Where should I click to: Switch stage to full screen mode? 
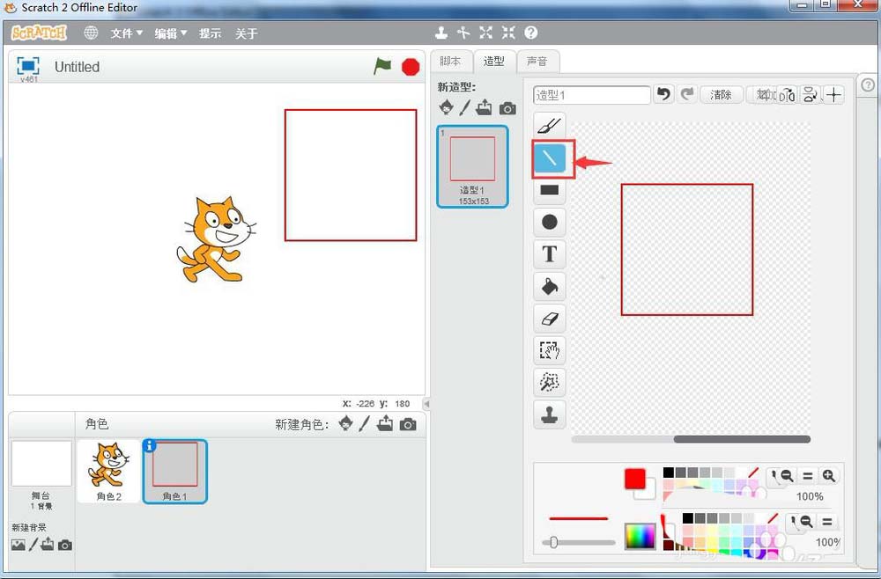pos(28,66)
